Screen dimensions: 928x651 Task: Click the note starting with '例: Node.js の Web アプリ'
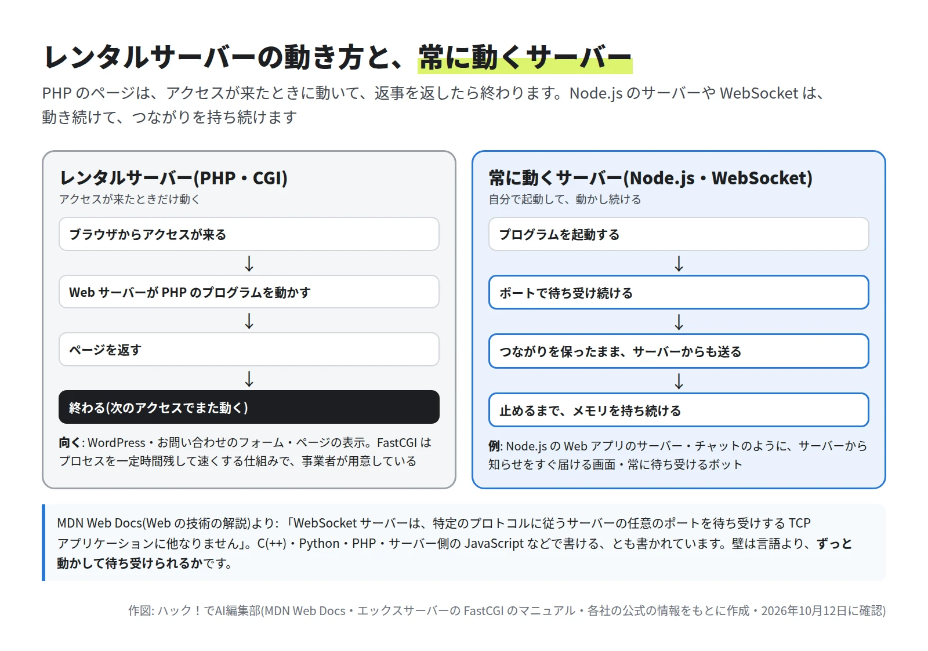tap(677, 455)
